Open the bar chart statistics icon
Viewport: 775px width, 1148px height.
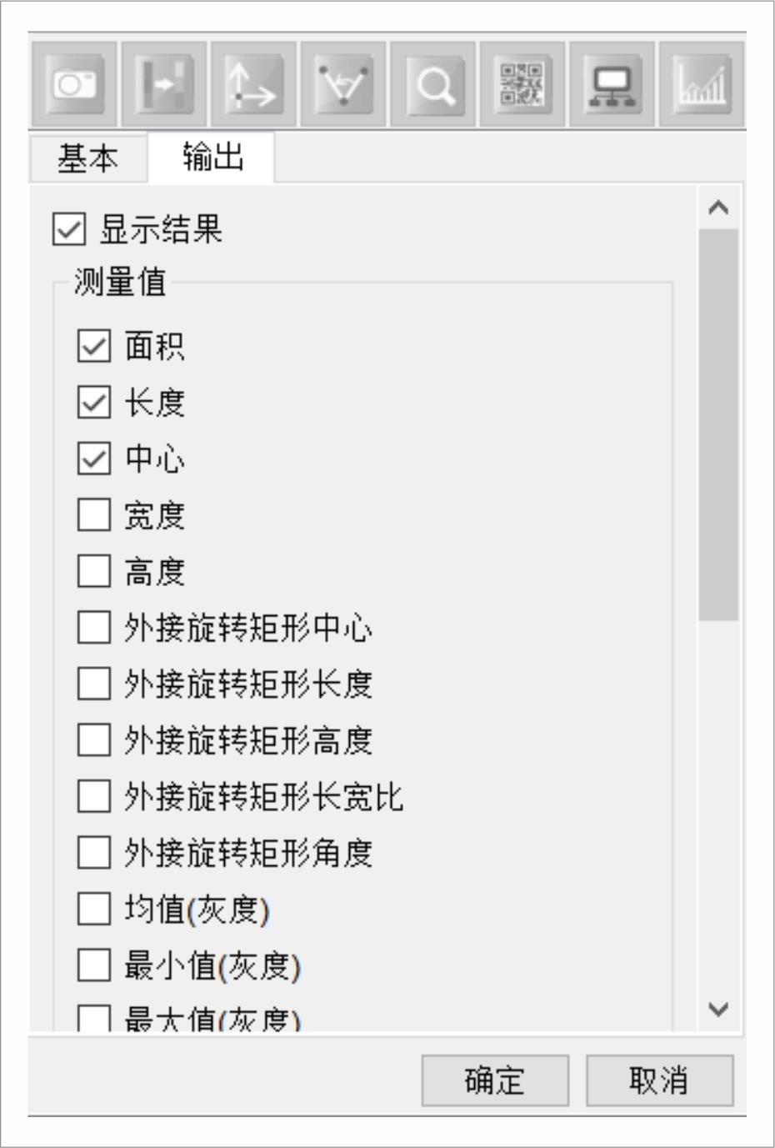(702, 84)
